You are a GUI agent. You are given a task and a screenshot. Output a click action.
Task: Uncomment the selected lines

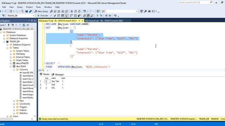101,15
